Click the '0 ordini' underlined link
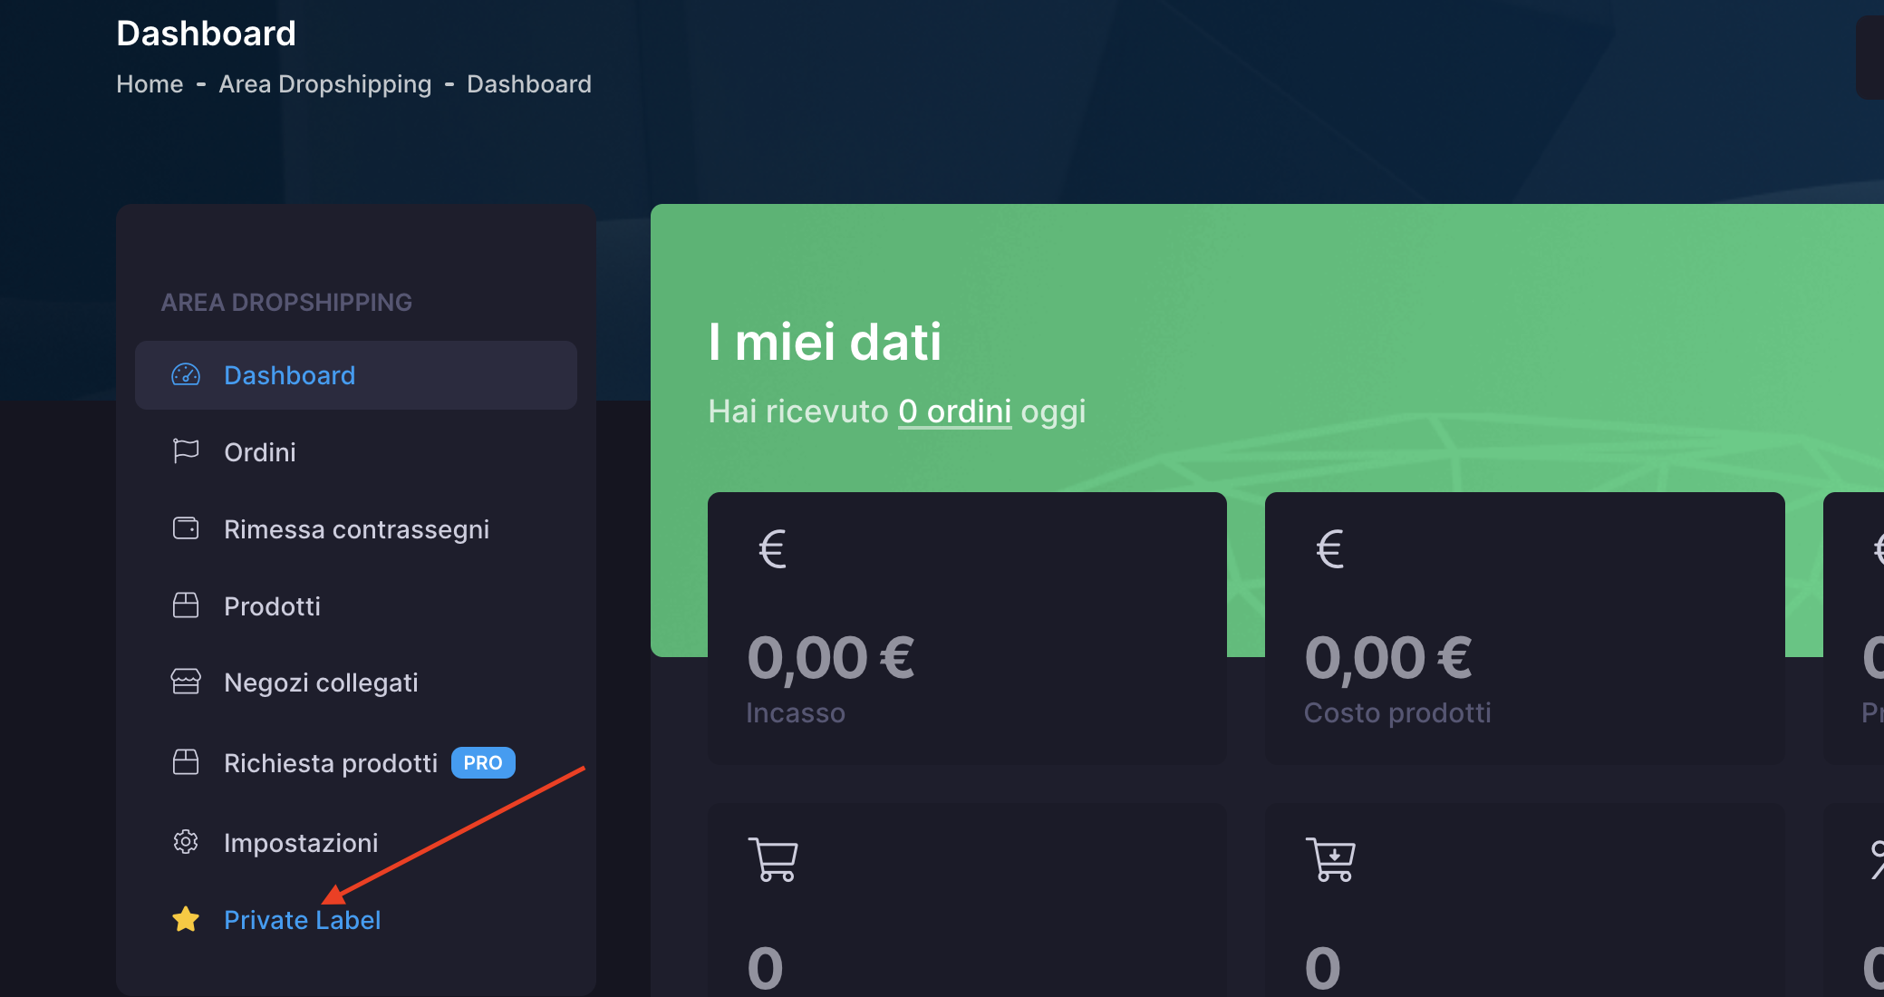The height and width of the screenshot is (997, 1884). [954, 411]
